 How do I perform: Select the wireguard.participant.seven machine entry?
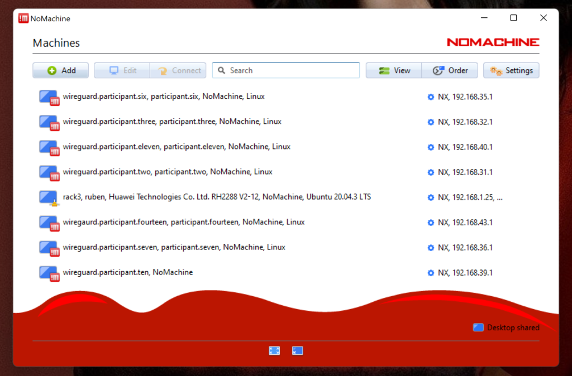tap(174, 247)
